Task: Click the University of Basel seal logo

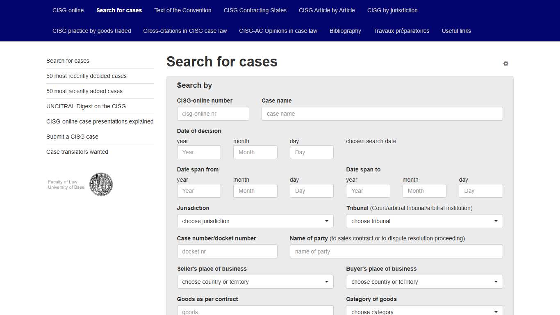Action: click(x=101, y=184)
